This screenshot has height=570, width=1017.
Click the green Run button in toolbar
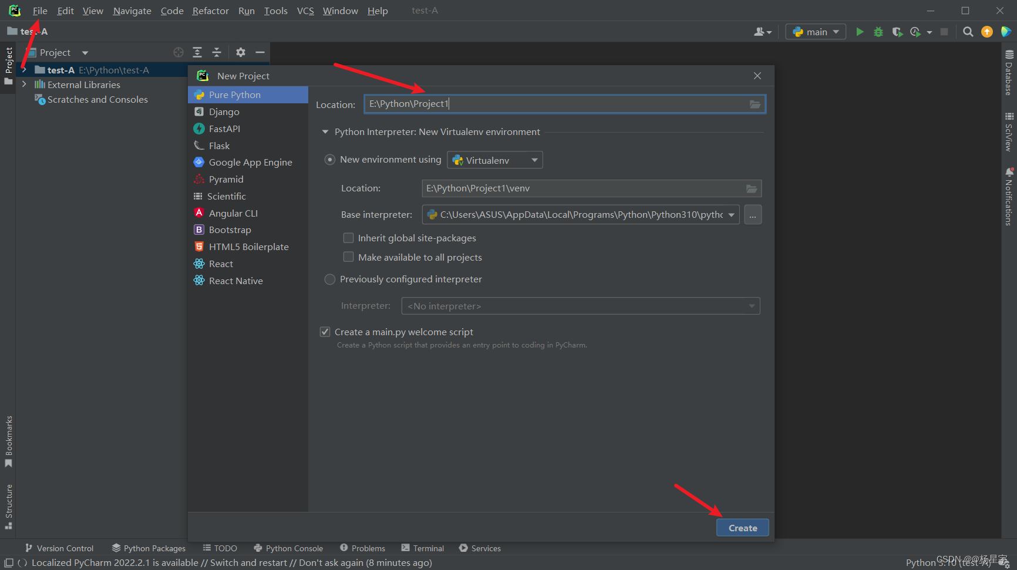[x=860, y=32]
